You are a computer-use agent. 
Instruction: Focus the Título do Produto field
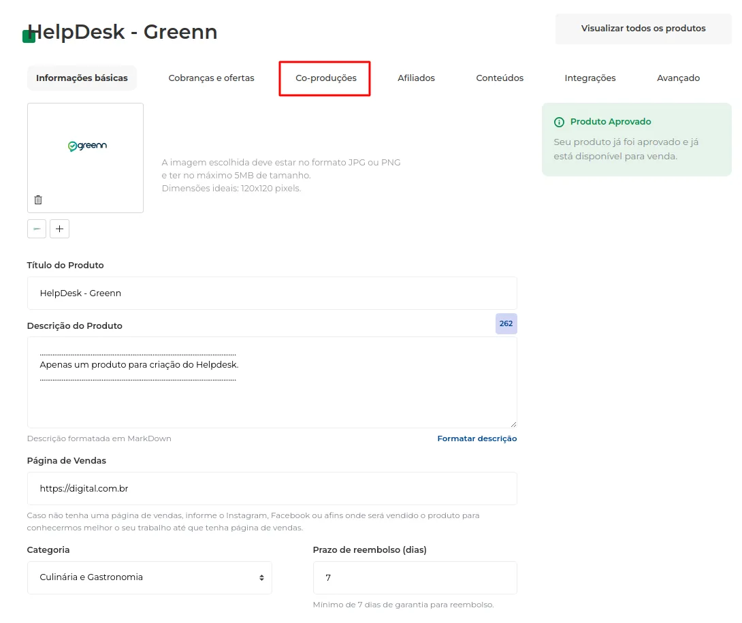[272, 293]
